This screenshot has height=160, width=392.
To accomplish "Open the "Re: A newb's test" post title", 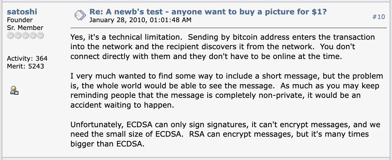I will point(208,12).
